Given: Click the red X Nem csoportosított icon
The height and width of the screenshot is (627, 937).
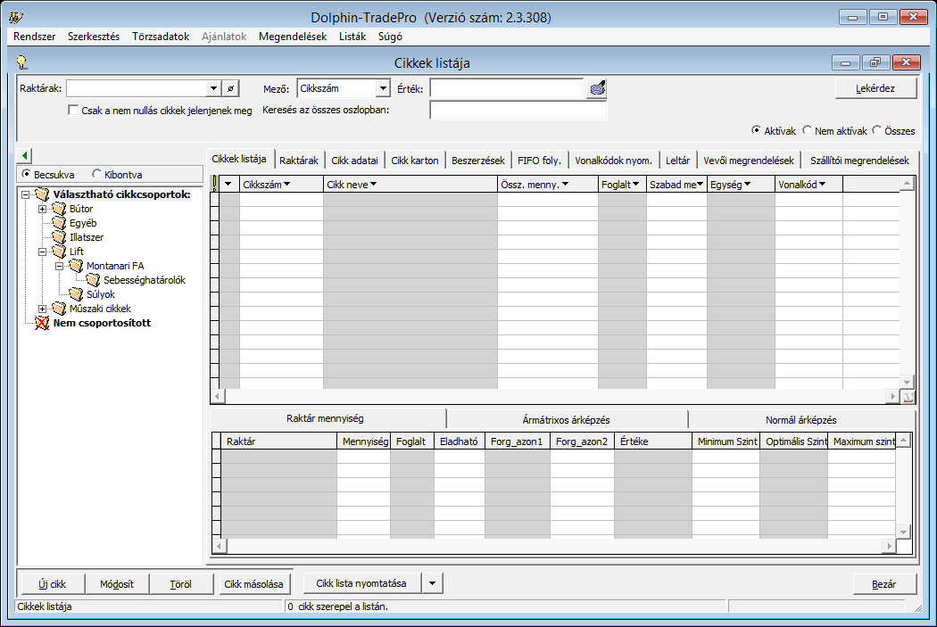Looking at the screenshot, I should coord(42,323).
